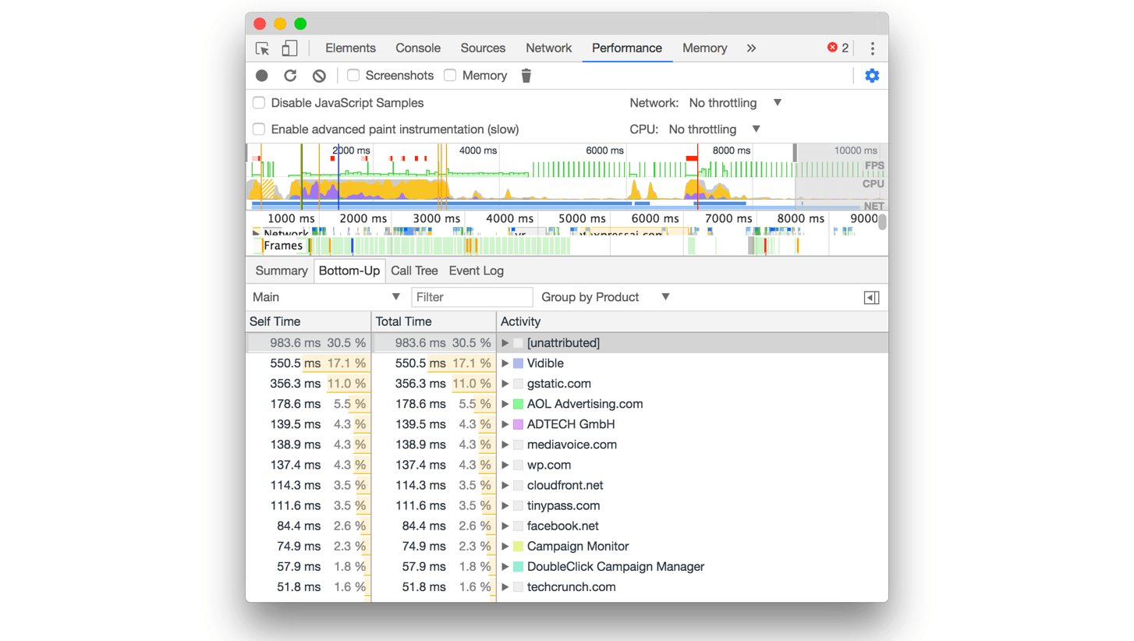1134x641 pixels.
Task: Click the Filter input field
Action: (472, 297)
